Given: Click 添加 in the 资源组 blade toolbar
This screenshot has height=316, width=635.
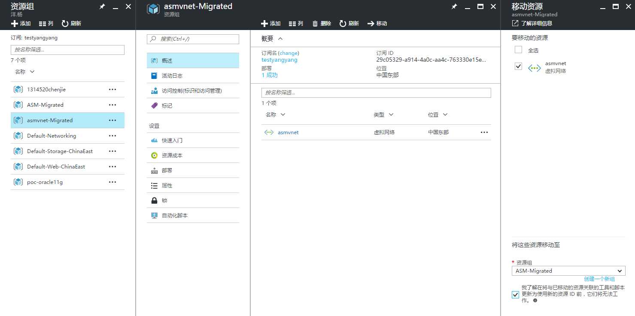Looking at the screenshot, I should (21, 24).
